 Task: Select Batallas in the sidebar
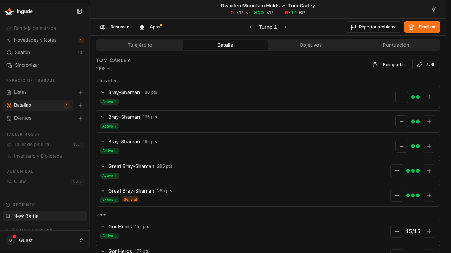(x=38, y=105)
